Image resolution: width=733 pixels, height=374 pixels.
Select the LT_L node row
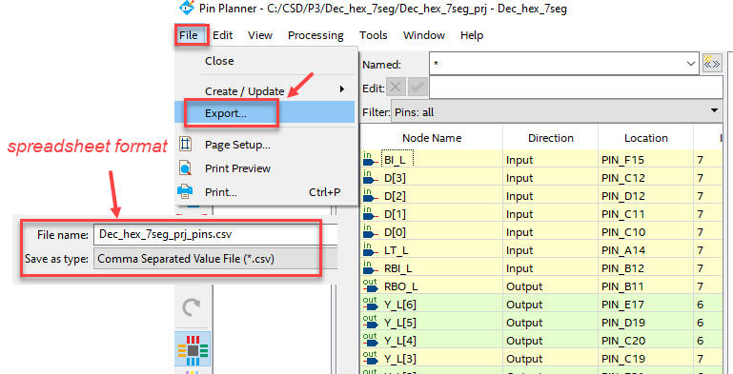click(541, 250)
